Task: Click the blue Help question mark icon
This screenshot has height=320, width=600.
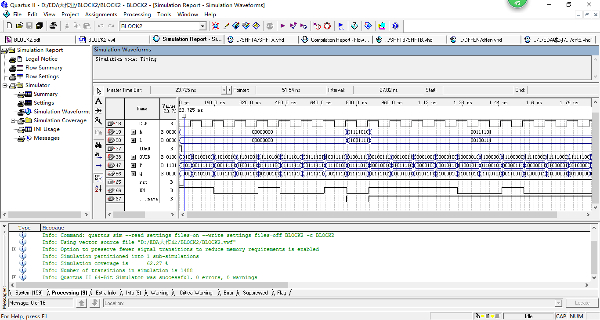Action: click(x=395, y=26)
